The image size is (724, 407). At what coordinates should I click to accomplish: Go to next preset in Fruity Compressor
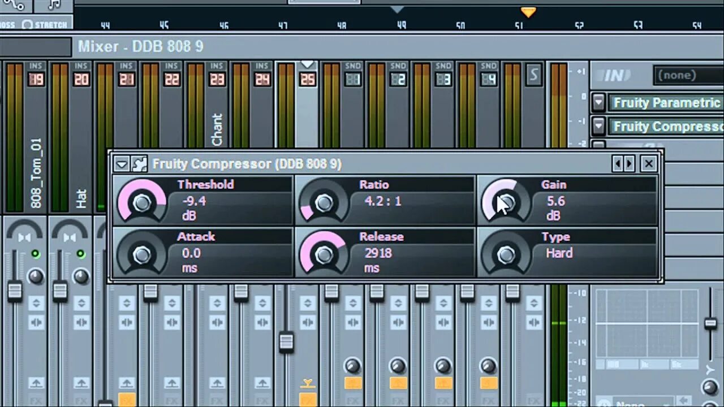629,164
